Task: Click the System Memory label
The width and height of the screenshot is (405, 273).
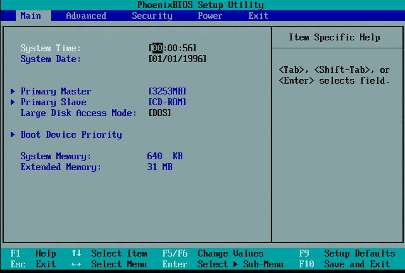Action: pos(56,156)
